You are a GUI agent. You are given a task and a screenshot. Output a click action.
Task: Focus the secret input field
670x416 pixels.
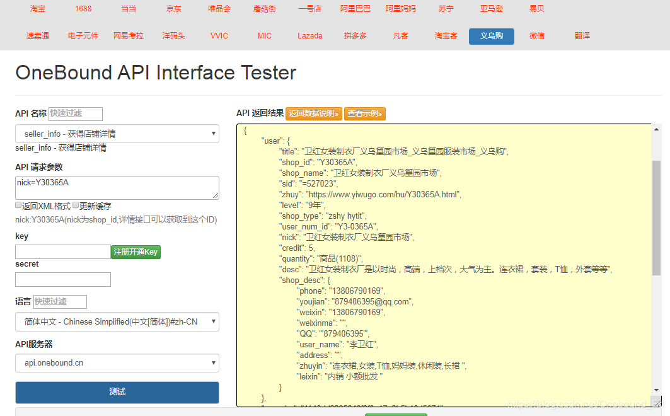pos(63,279)
